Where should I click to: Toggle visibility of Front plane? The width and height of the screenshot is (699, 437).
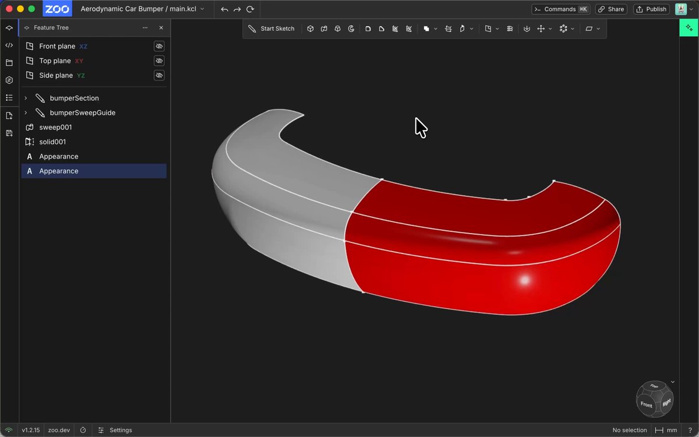pos(159,46)
